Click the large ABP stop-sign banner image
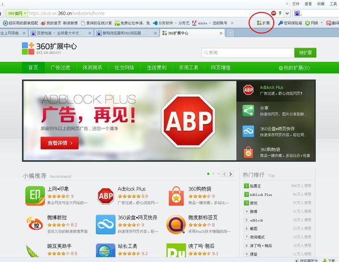Image resolution: width=339 pixels, height=262 pixels. 188,121
